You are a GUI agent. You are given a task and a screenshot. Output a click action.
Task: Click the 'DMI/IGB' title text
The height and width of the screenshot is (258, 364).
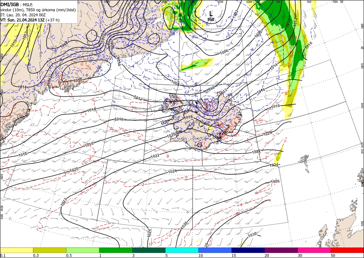[9, 4]
